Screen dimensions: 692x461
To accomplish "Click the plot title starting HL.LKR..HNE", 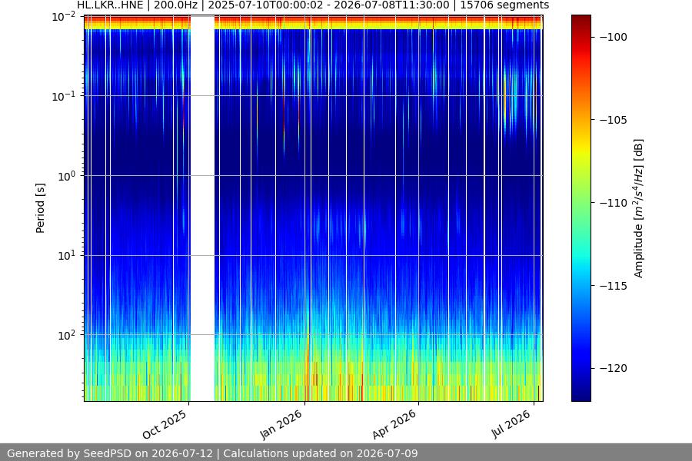I will pyautogui.click(x=313, y=5).
